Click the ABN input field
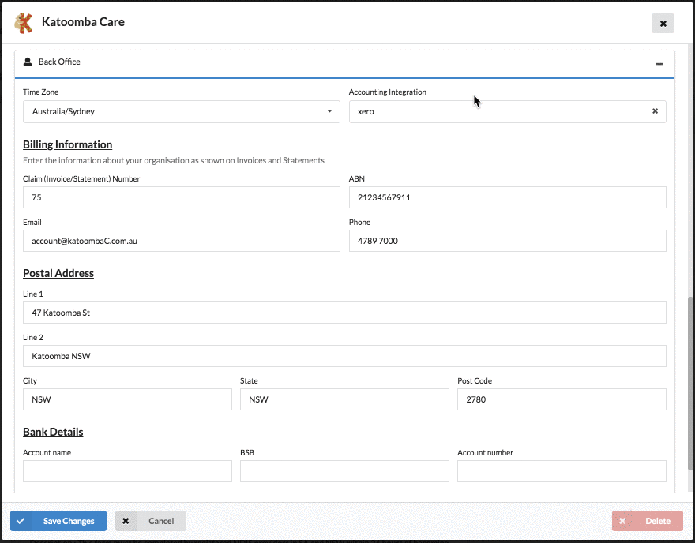 tap(507, 197)
